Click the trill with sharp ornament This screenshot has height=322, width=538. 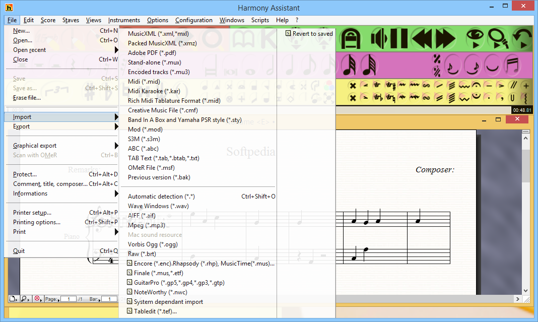[390, 86]
